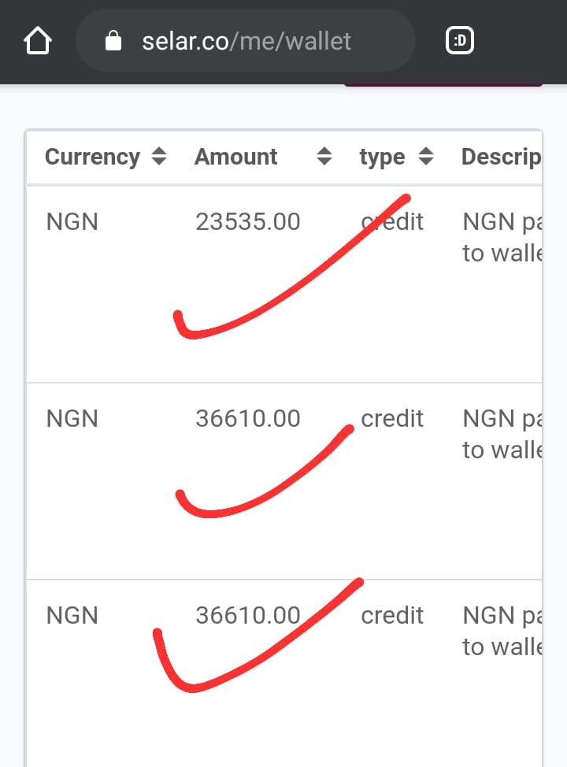Click credit type in third row

point(392,616)
